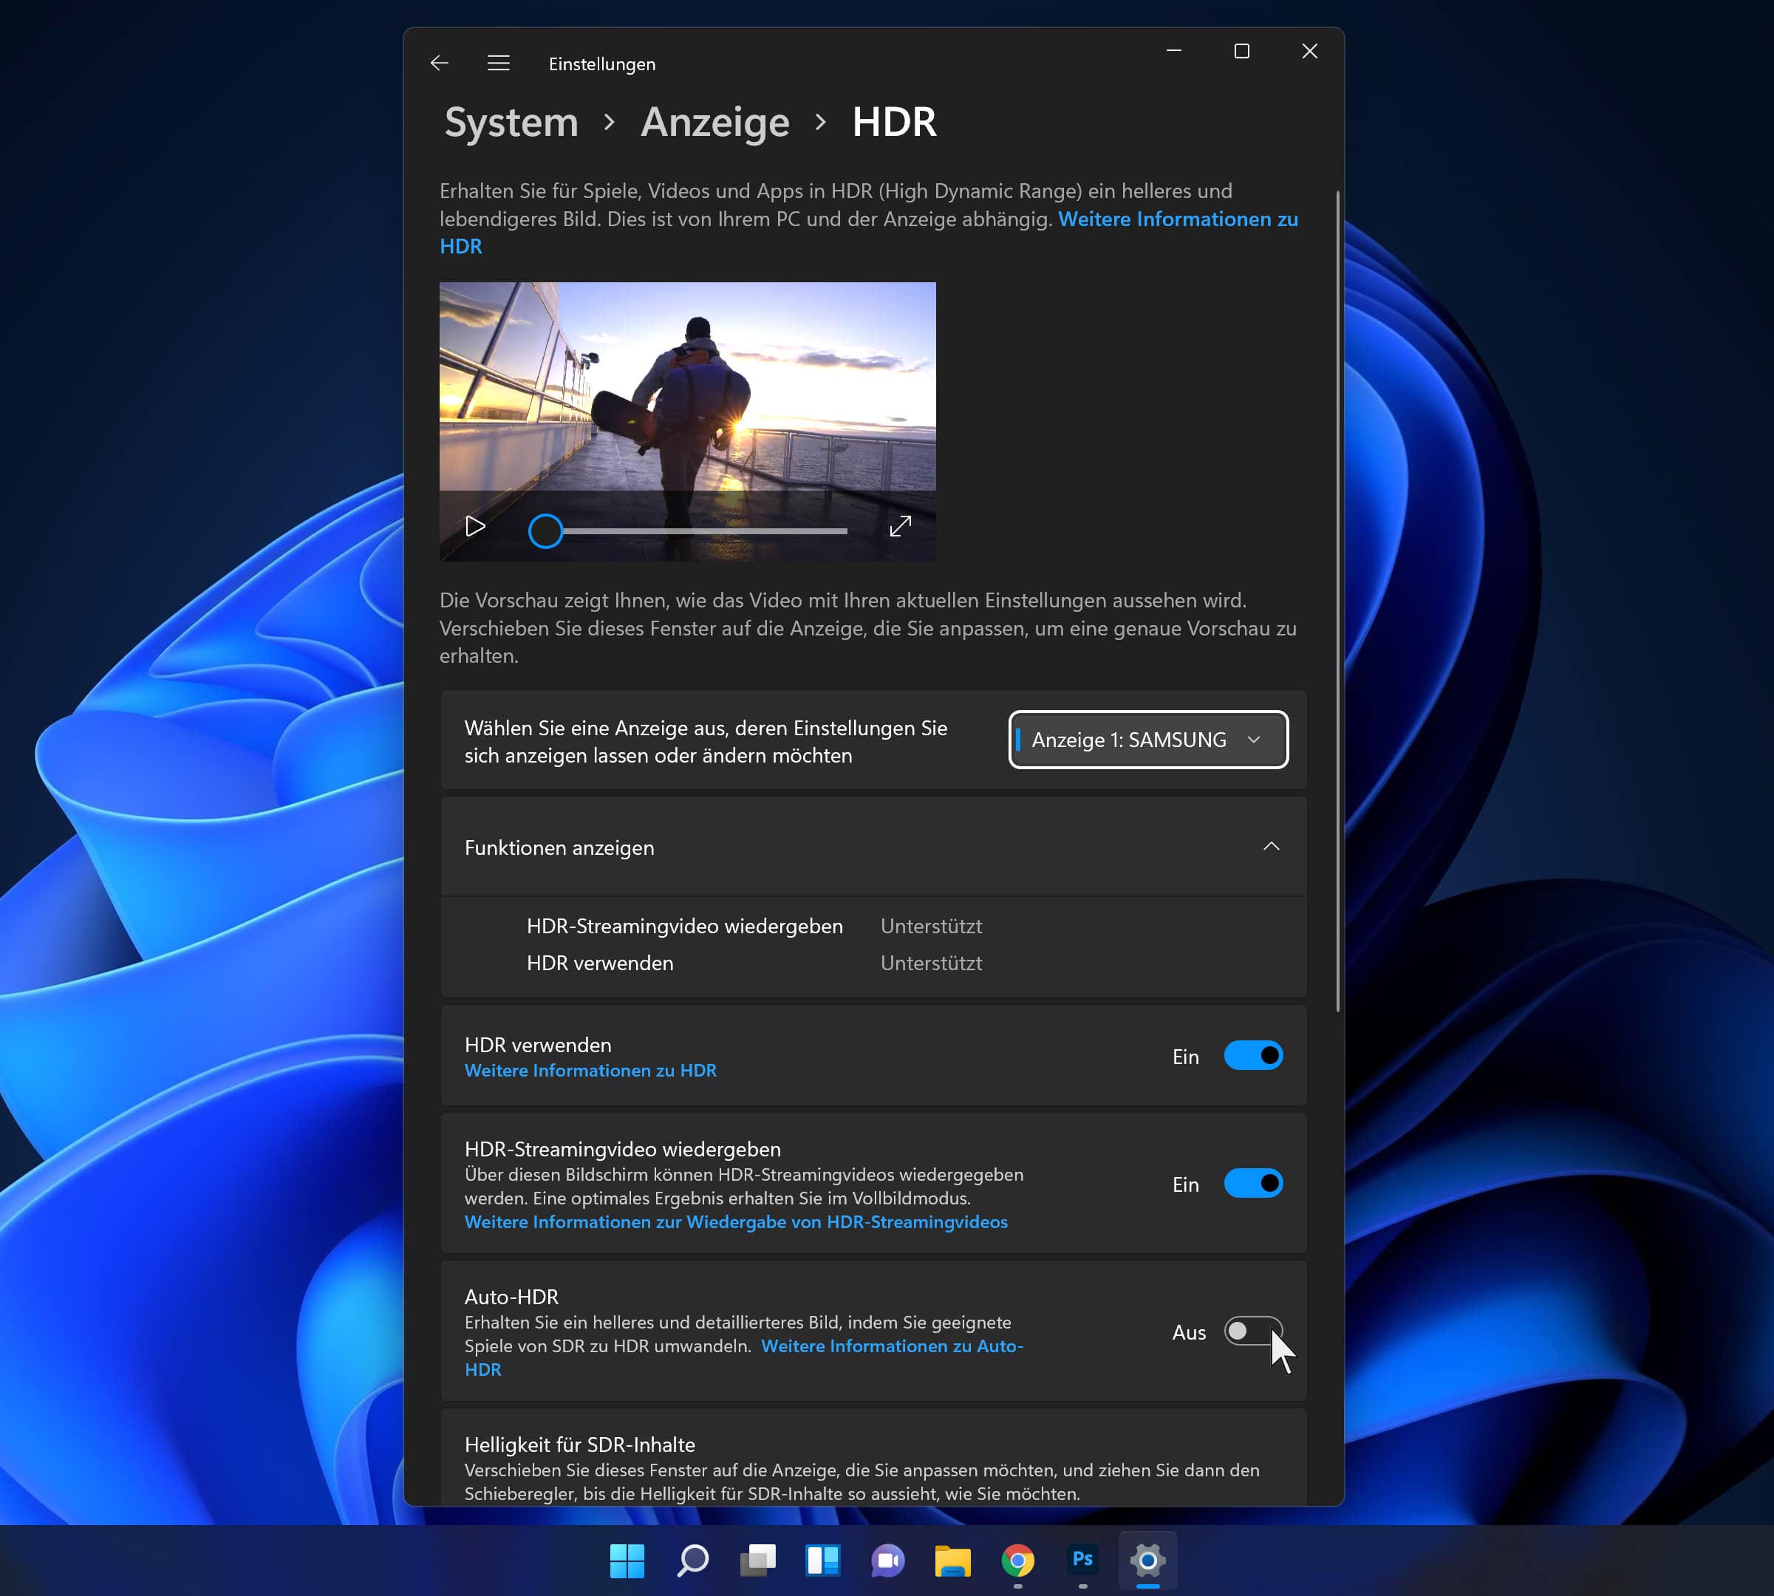Disable HDR-Streamingvideo wiedergeben toggle
Image resolution: width=1774 pixels, height=1596 pixels.
tap(1252, 1183)
